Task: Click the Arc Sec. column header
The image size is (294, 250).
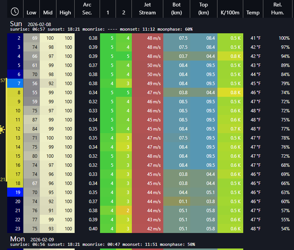Action: (x=87, y=9)
